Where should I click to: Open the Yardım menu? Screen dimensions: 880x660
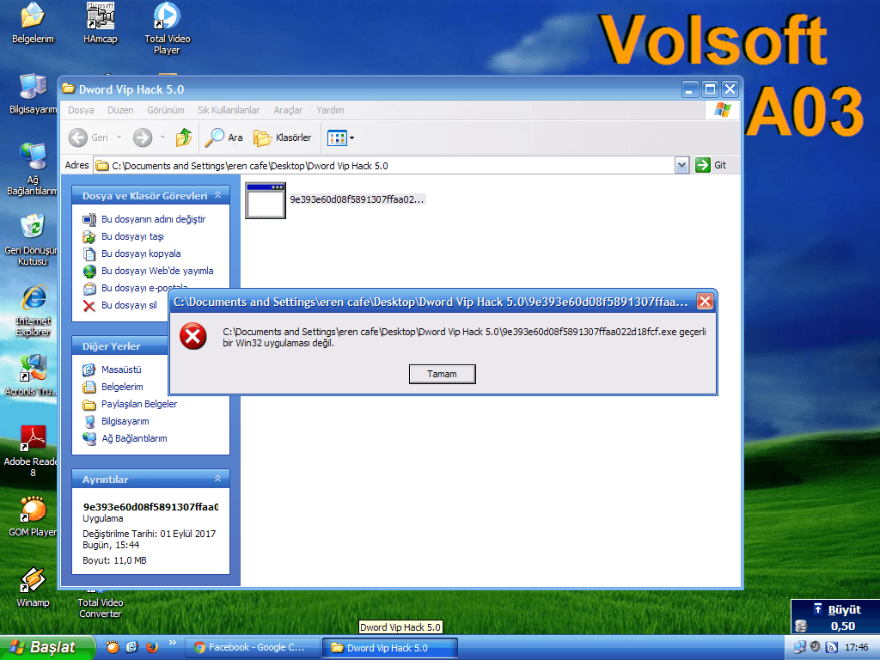click(x=330, y=110)
